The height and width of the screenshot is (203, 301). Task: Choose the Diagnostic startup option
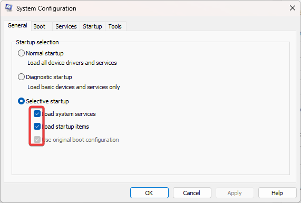(21, 77)
